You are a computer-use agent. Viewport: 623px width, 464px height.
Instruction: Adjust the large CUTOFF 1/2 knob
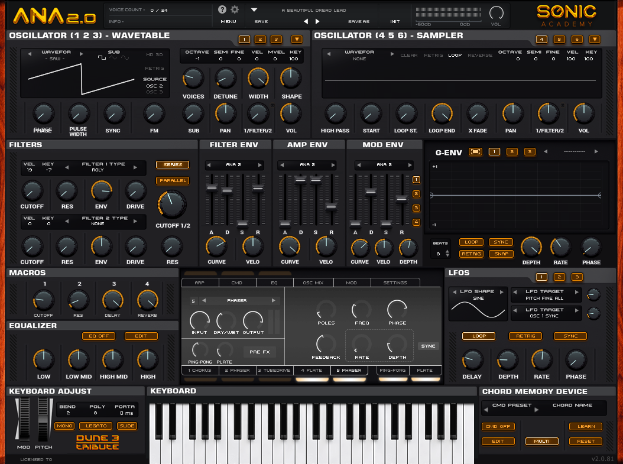(172, 204)
